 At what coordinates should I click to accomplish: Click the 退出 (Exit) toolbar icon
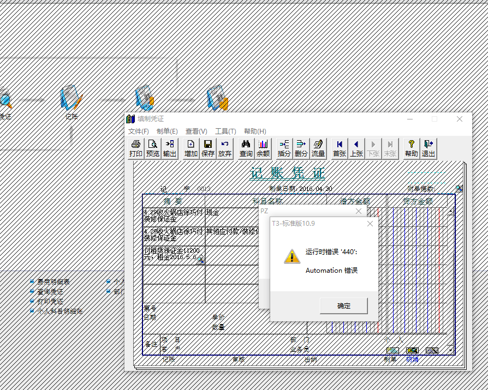click(429, 148)
